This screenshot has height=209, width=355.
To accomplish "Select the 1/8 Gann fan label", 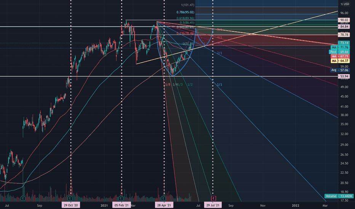I will pyautogui.click(x=168, y=84).
